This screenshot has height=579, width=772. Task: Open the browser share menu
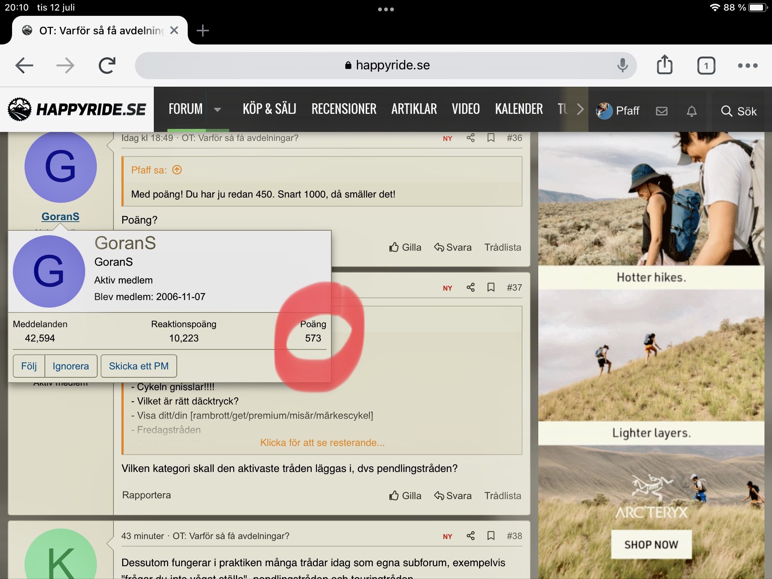(665, 65)
